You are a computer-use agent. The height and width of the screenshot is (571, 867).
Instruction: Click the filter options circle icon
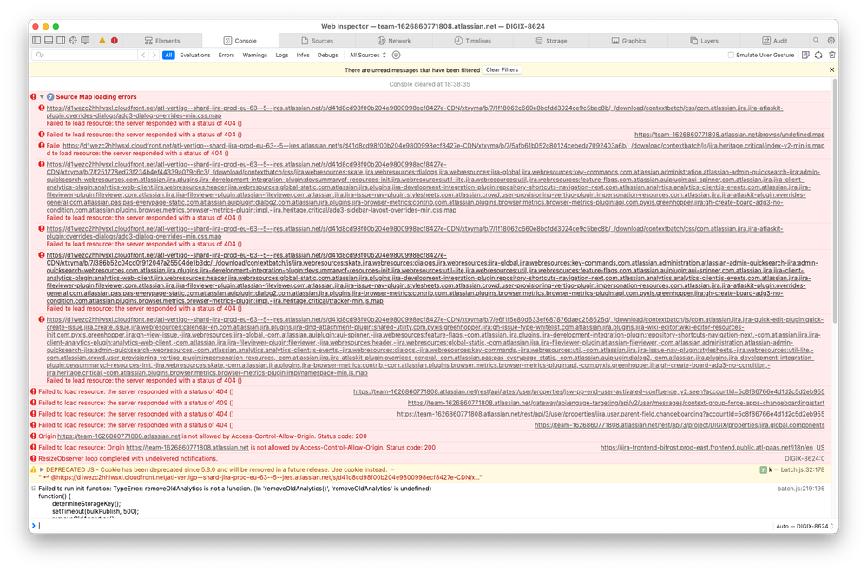[397, 55]
